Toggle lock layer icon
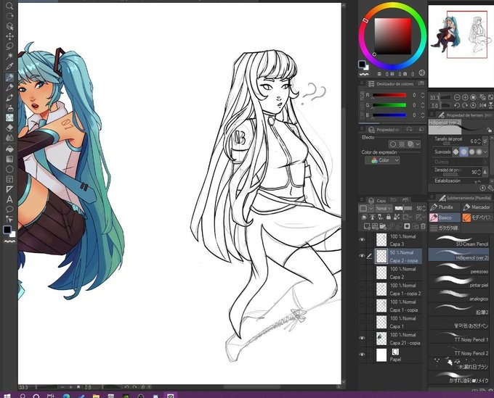494x398 pixels. click(x=389, y=217)
